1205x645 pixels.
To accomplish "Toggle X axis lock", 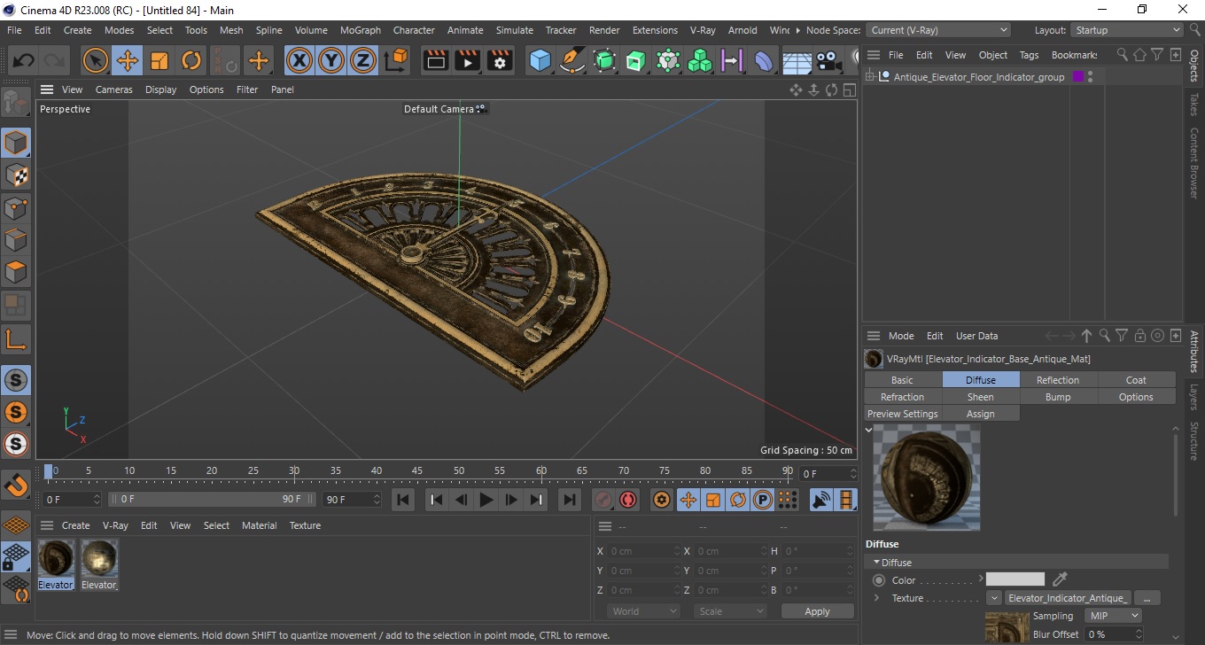I will pos(299,61).
